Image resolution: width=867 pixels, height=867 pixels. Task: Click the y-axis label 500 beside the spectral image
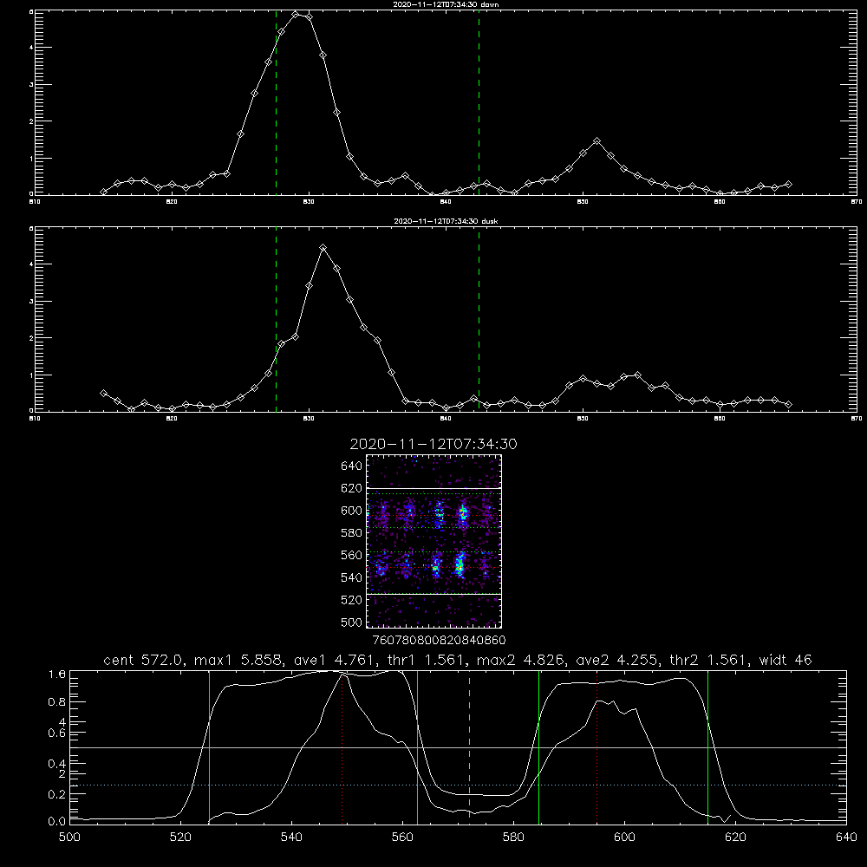[x=352, y=622]
